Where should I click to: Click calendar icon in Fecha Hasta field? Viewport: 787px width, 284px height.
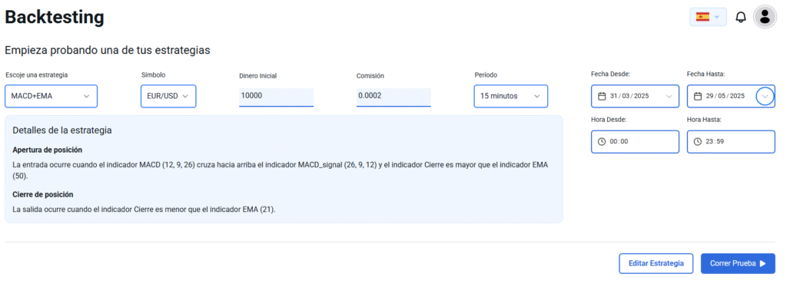(x=698, y=96)
